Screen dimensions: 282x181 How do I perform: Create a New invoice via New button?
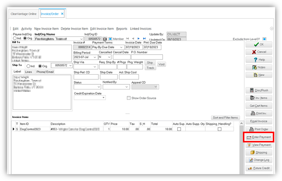[x=259, y=75]
